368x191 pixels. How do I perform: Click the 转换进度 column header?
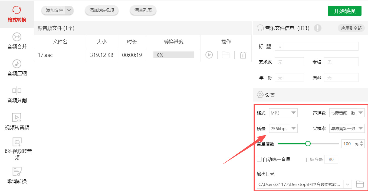click(174, 41)
